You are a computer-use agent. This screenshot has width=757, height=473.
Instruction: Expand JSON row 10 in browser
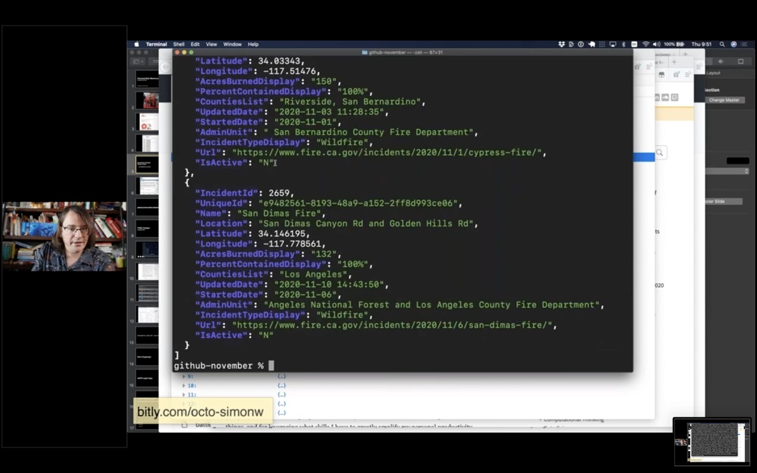[x=184, y=385]
